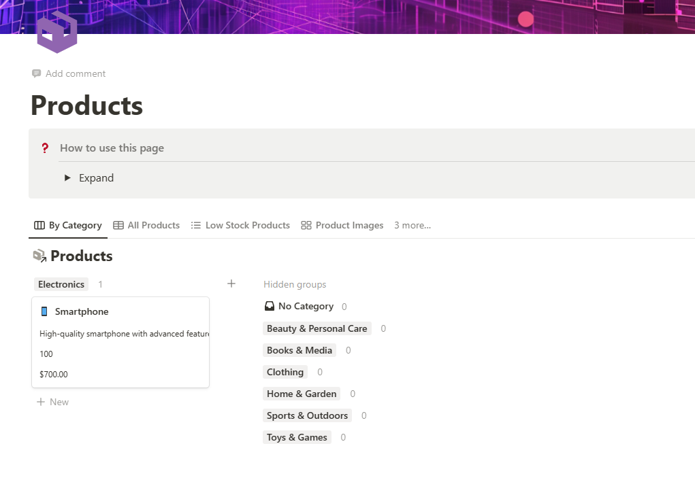This screenshot has height=497, width=695.
Task: Click the Books & Media hidden group
Action: click(x=300, y=350)
